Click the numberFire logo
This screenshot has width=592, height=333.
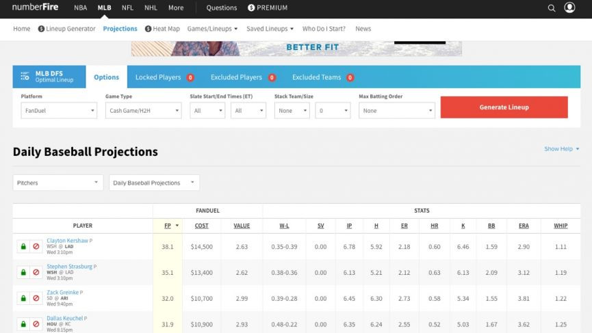pos(35,7)
